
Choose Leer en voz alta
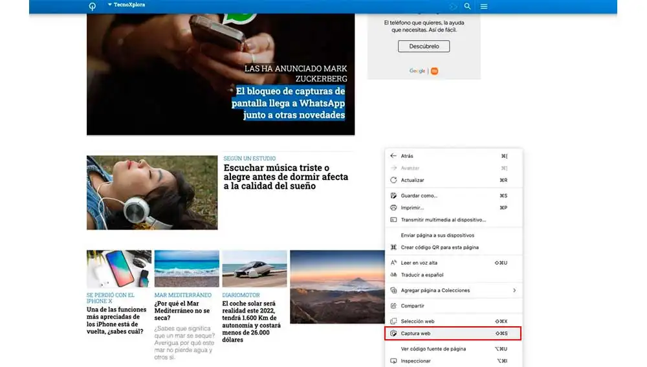(454, 263)
